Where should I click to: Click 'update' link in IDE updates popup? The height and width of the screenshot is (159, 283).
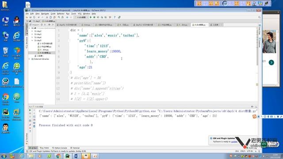click(234, 142)
